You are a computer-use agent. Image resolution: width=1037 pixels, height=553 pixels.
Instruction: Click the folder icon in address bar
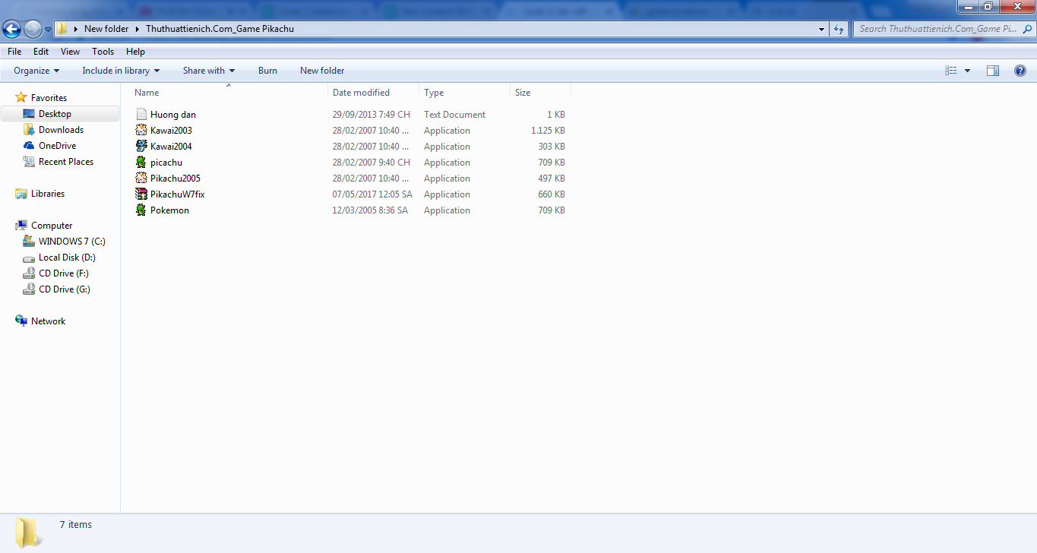click(x=62, y=29)
